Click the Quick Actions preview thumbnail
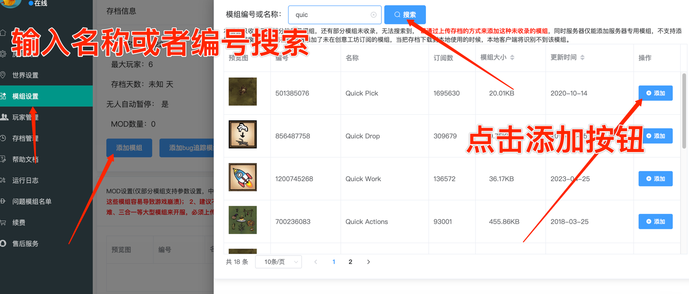 [242, 220]
